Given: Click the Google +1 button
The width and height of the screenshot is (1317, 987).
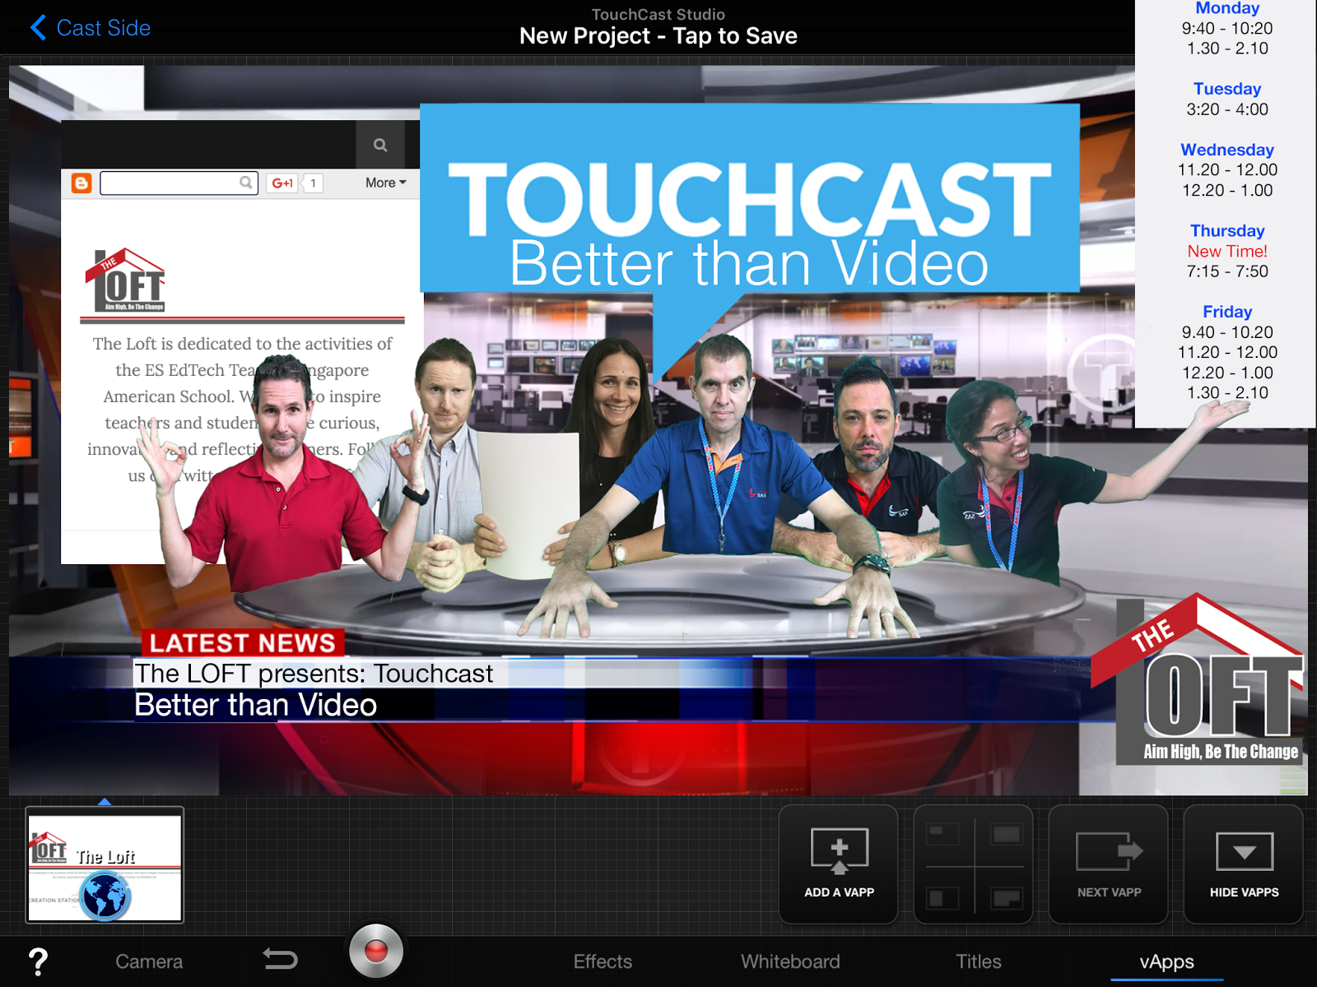Looking at the screenshot, I should pos(283,183).
